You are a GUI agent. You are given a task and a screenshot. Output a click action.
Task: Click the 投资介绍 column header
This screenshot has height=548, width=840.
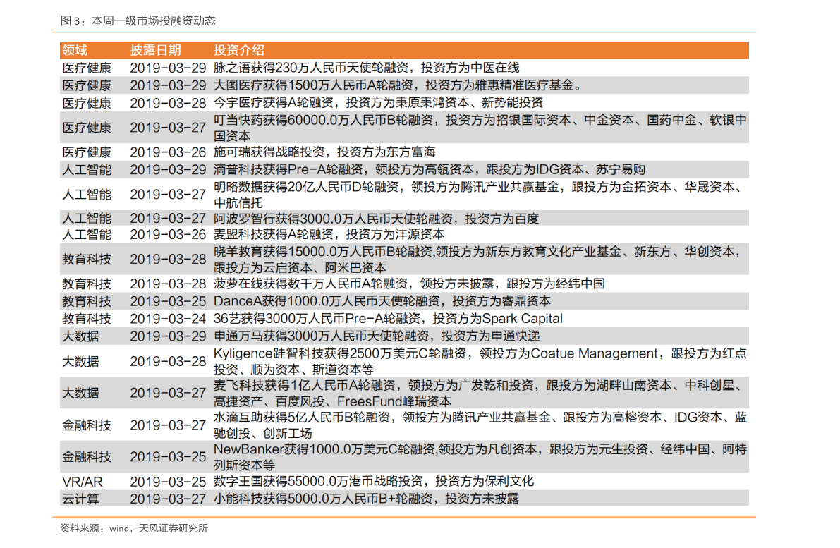[x=239, y=50]
